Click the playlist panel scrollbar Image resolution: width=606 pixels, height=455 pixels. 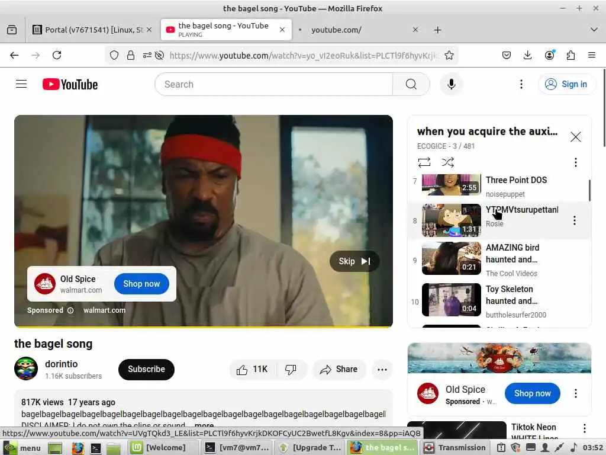589,190
